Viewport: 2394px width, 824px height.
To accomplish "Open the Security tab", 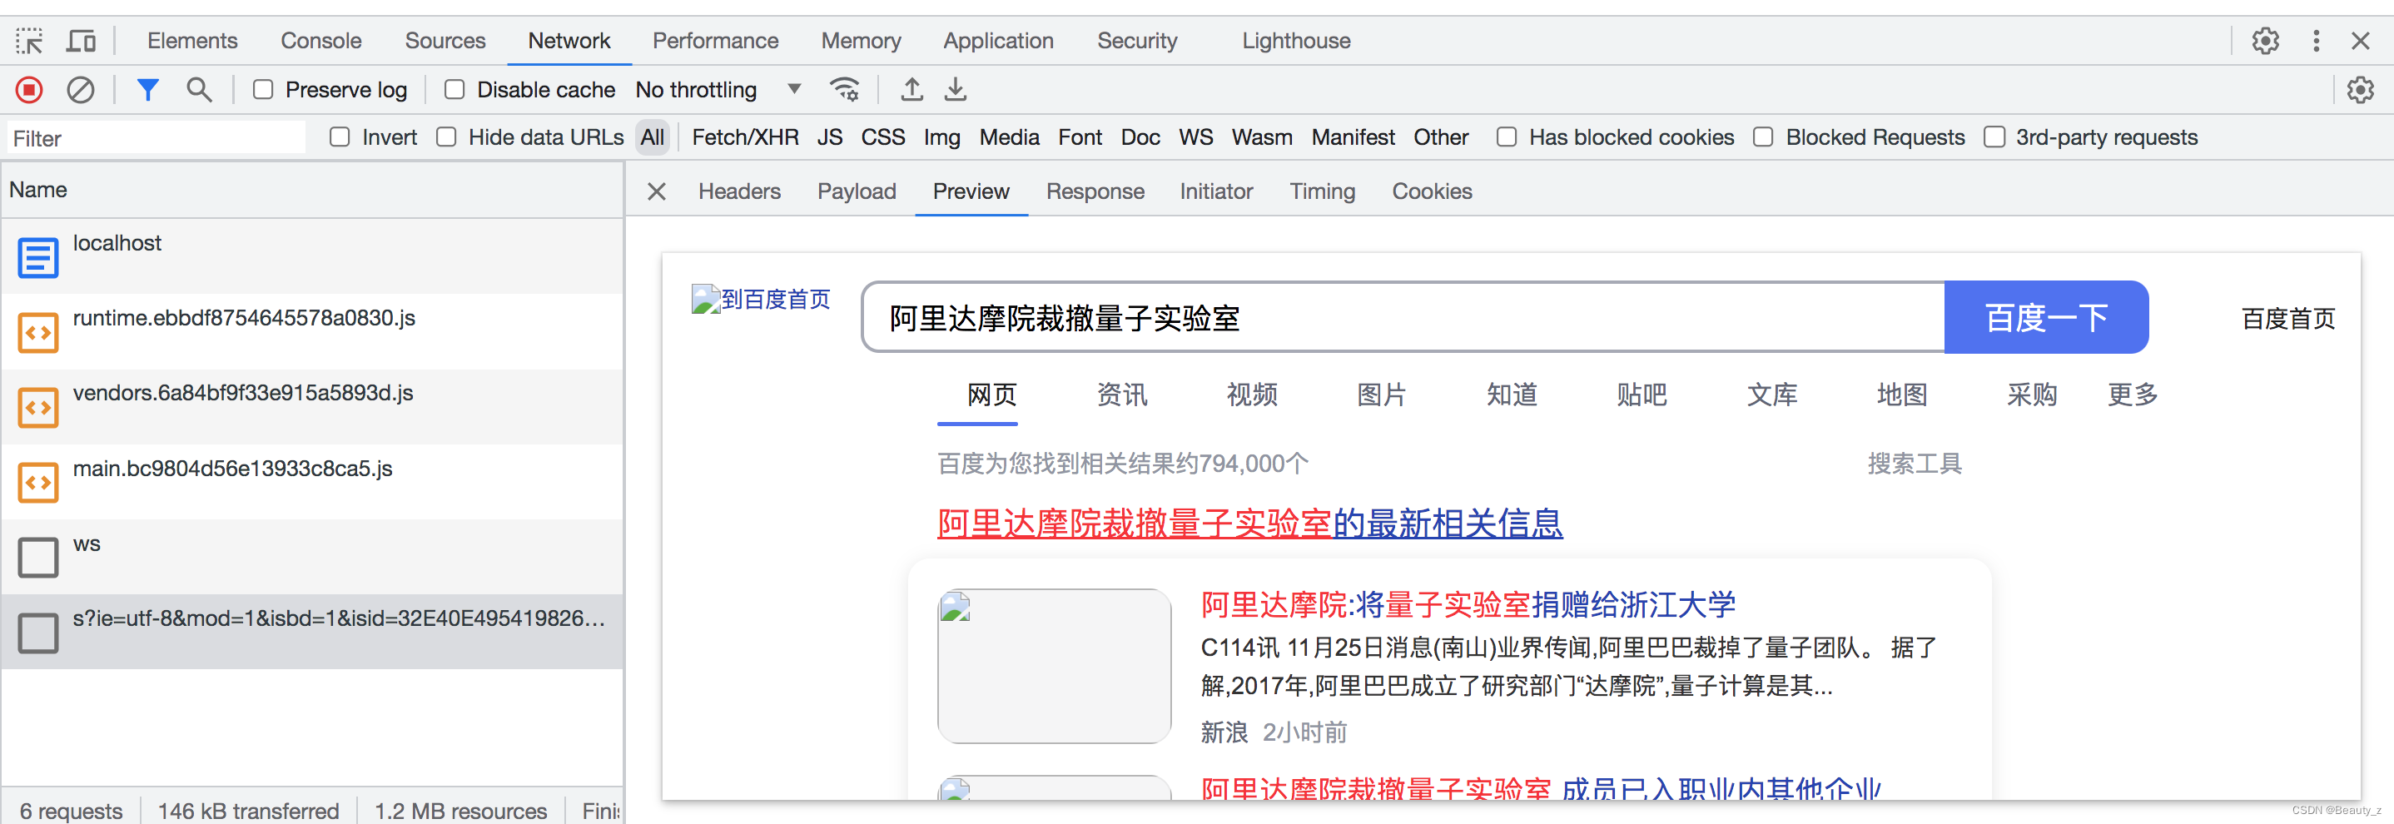I will click(1138, 41).
